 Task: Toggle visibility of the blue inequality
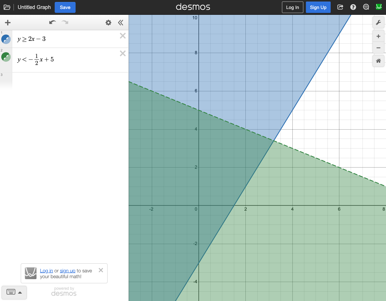point(6,39)
